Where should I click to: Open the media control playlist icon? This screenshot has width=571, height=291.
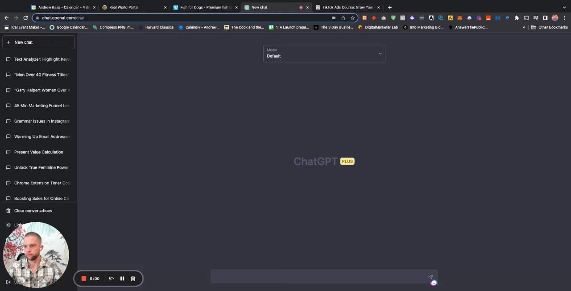tap(536, 18)
